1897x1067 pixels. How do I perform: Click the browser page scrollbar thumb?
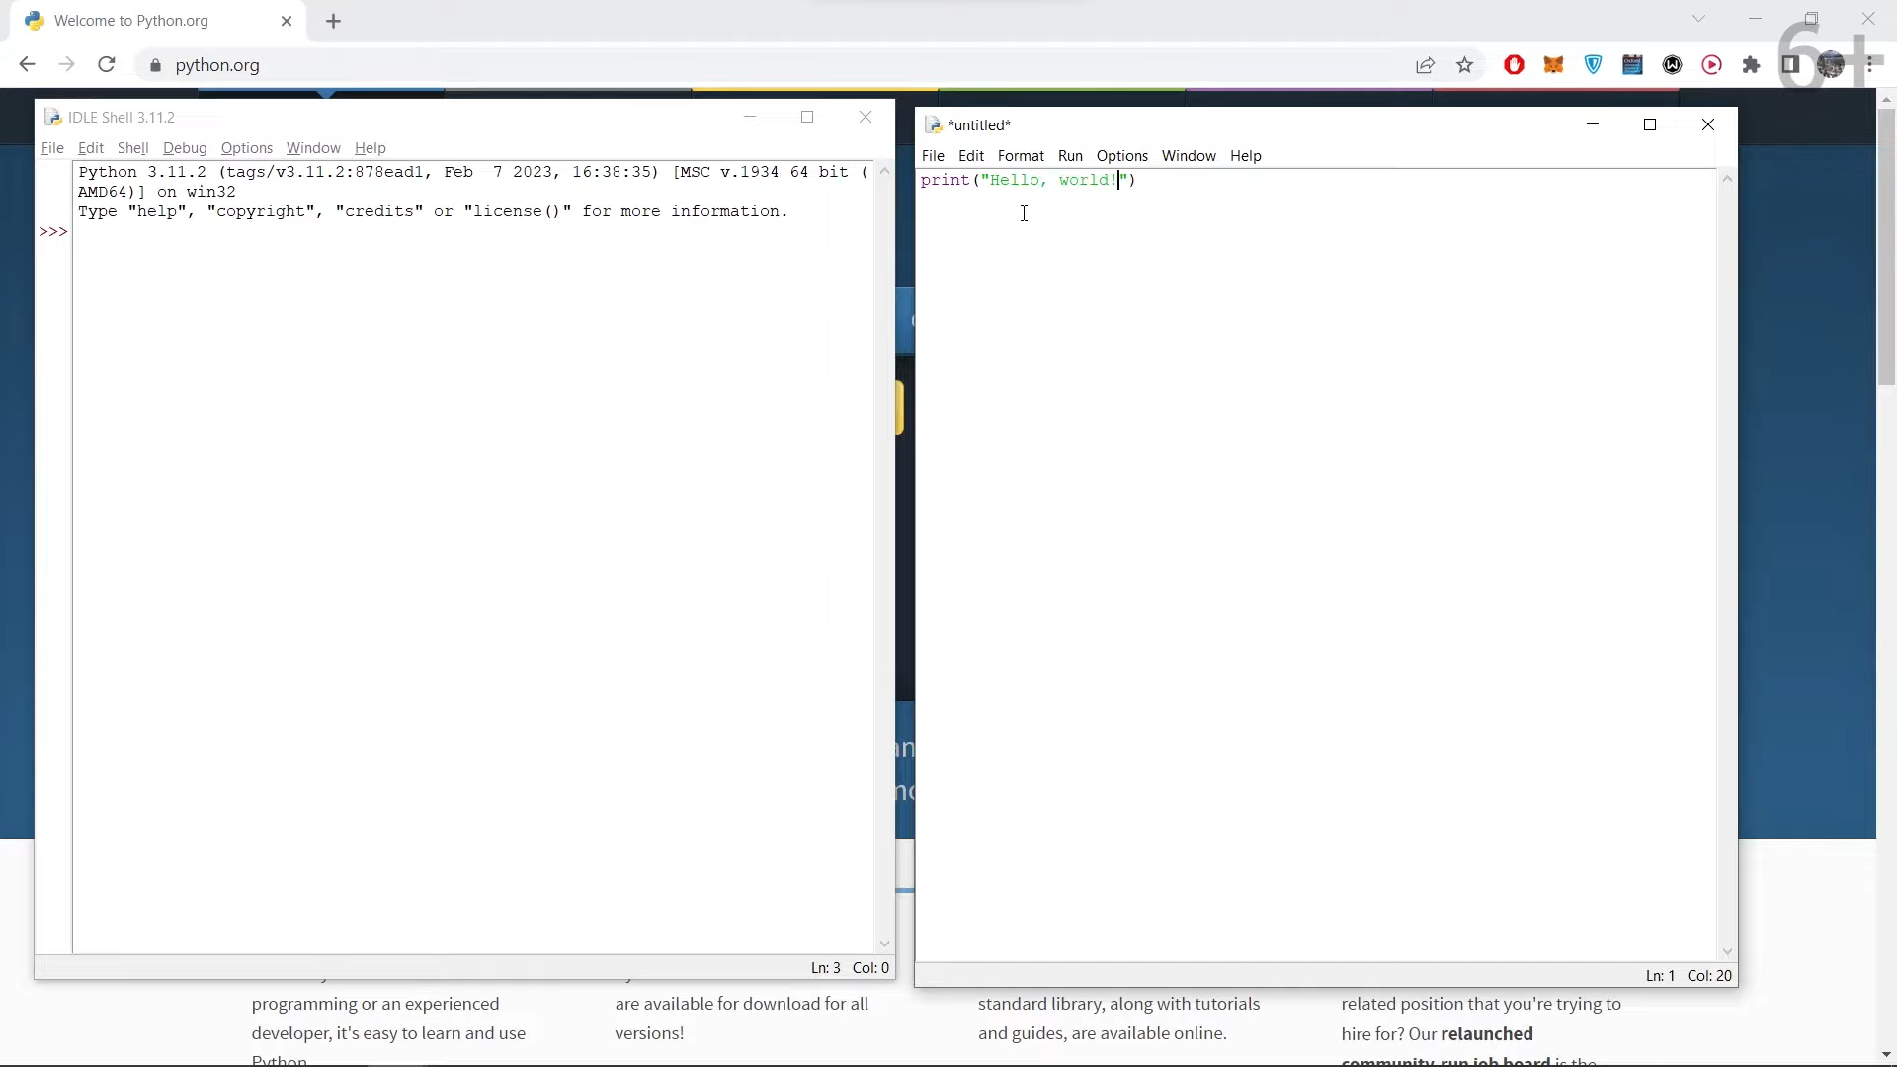(x=1886, y=247)
